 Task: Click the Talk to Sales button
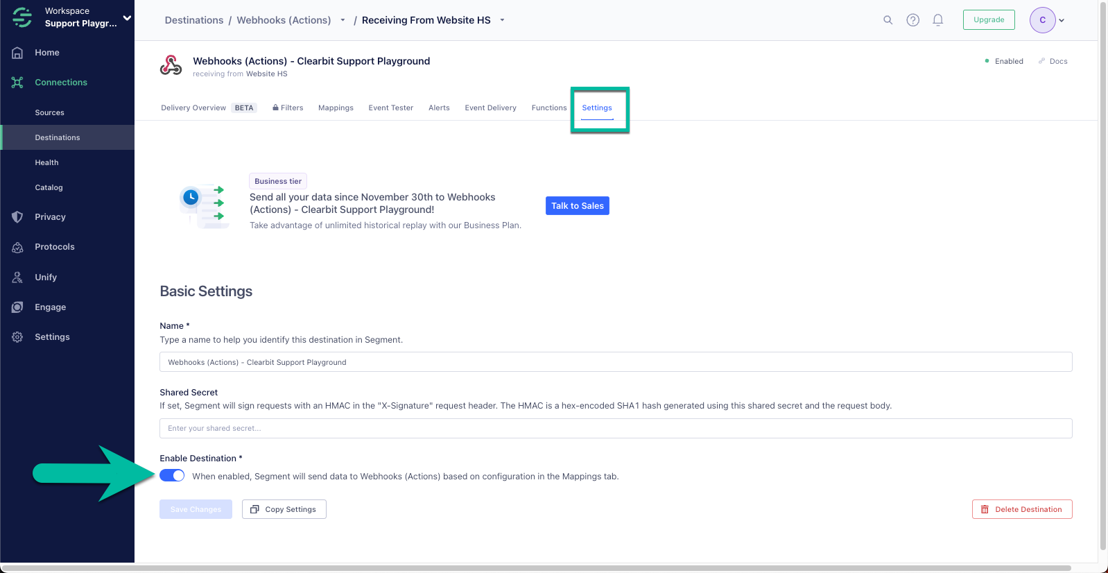pos(578,206)
